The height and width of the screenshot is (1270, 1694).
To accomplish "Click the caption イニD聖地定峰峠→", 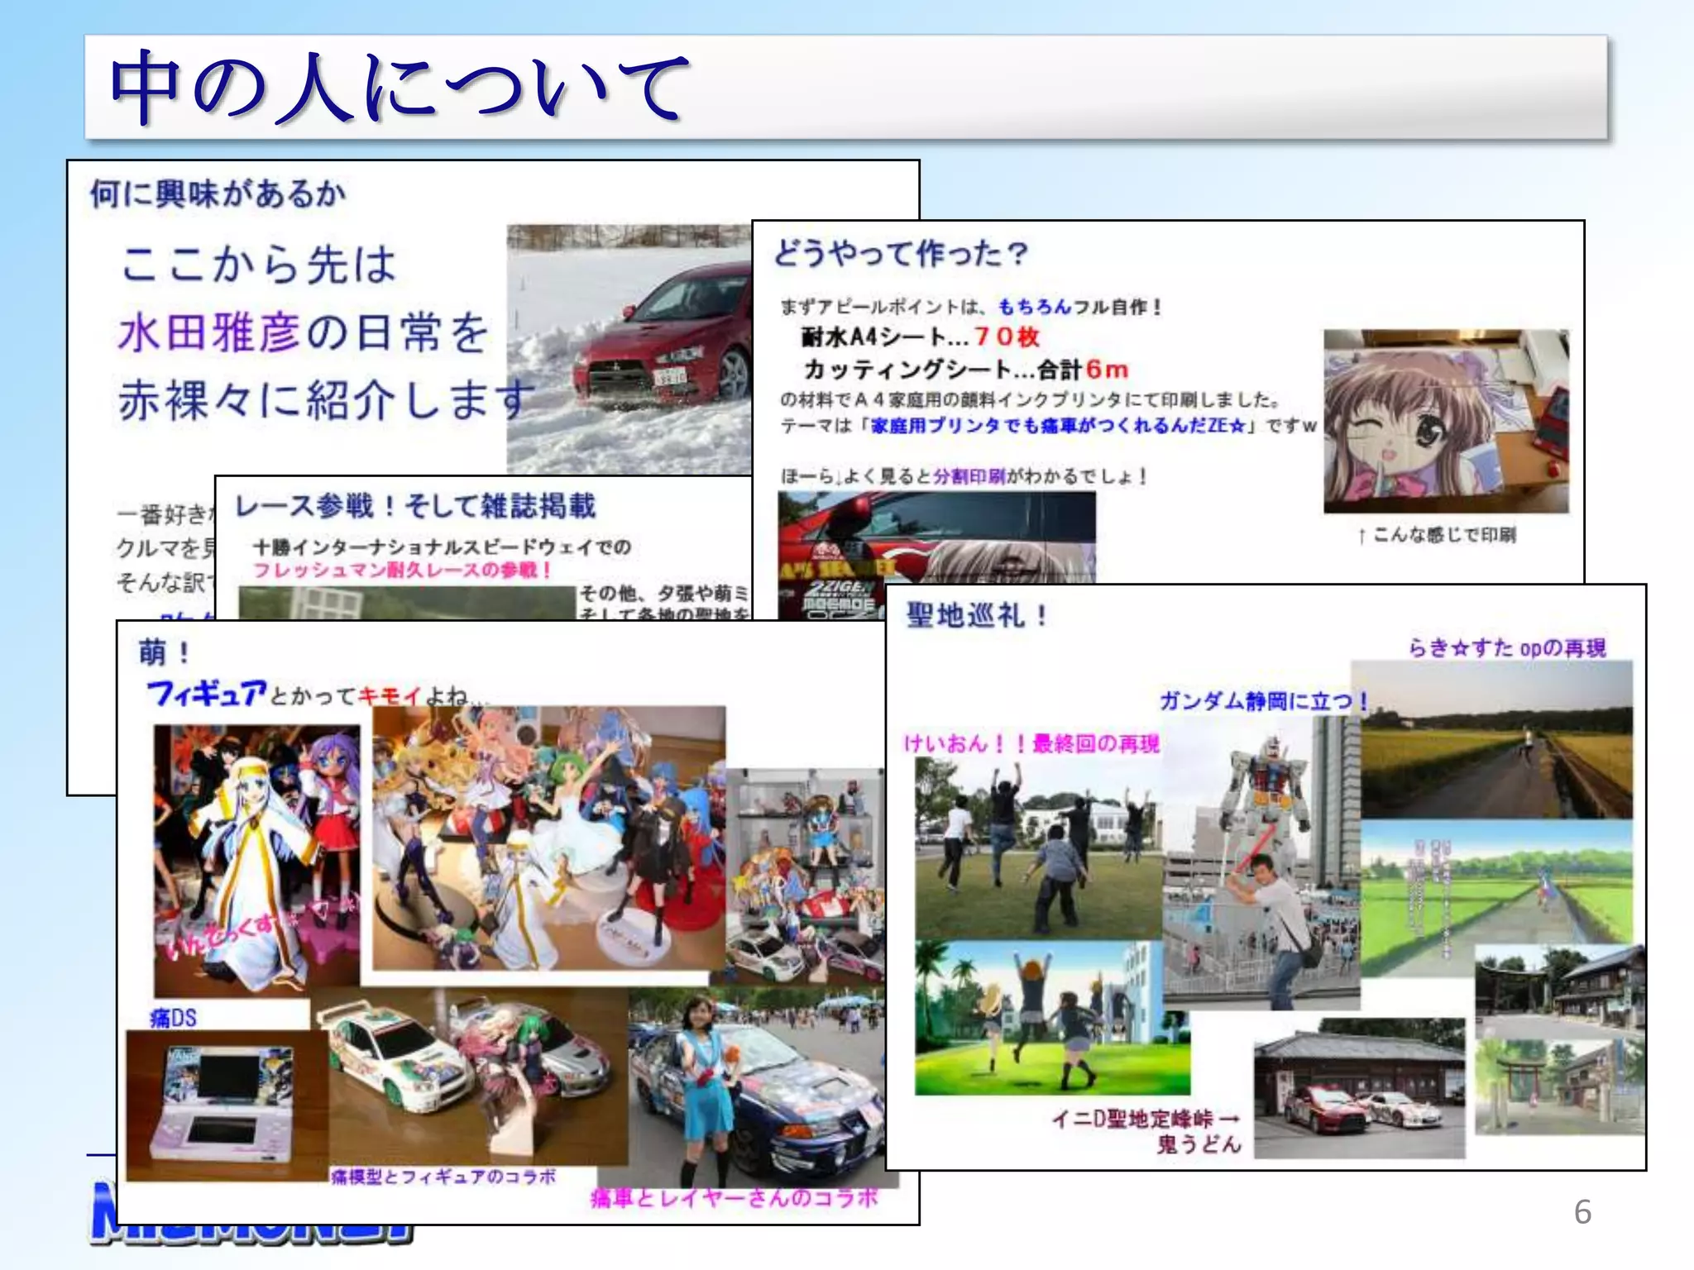I will [x=1146, y=1119].
